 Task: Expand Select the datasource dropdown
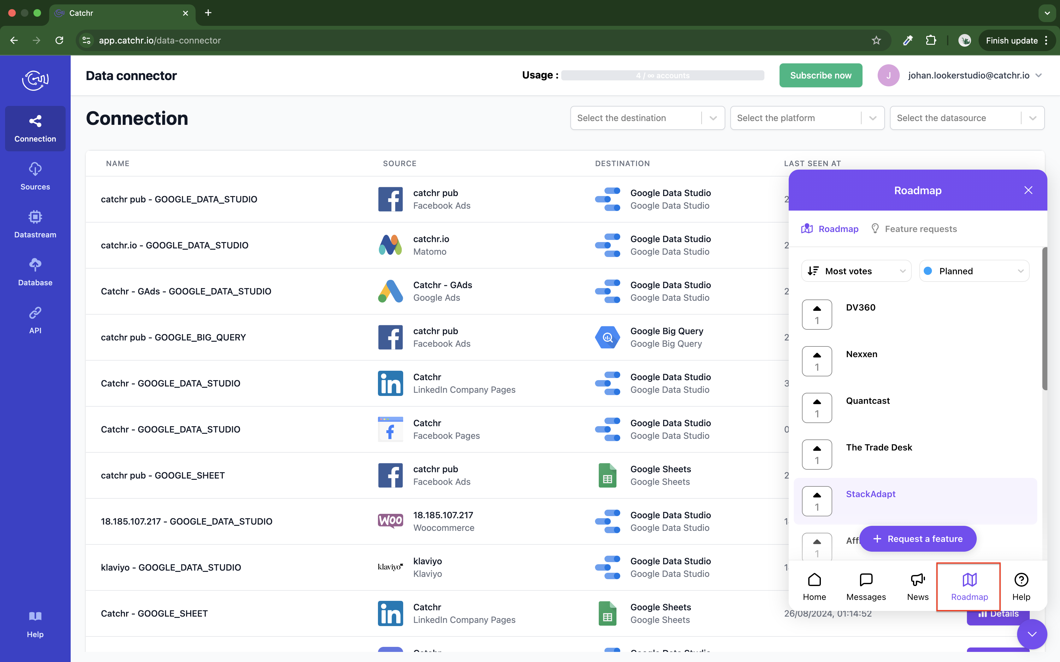(x=967, y=118)
